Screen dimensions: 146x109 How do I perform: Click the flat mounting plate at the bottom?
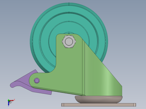(x=99, y=105)
